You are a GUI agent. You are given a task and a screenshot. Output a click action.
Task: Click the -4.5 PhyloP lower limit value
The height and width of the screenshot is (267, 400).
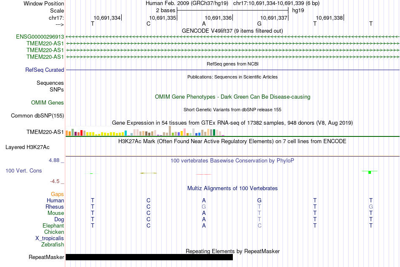click(55, 181)
